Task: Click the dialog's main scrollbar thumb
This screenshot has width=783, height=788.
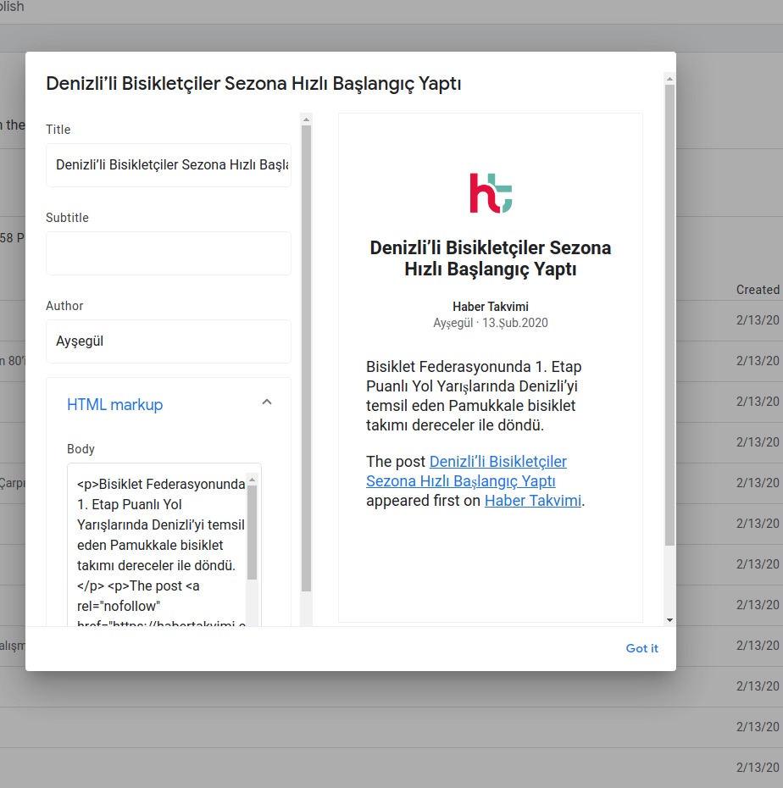Action: tap(669, 315)
